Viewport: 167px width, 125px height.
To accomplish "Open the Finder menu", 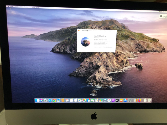I will (12, 7).
